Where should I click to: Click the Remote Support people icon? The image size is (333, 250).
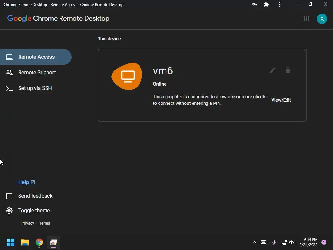click(x=9, y=73)
